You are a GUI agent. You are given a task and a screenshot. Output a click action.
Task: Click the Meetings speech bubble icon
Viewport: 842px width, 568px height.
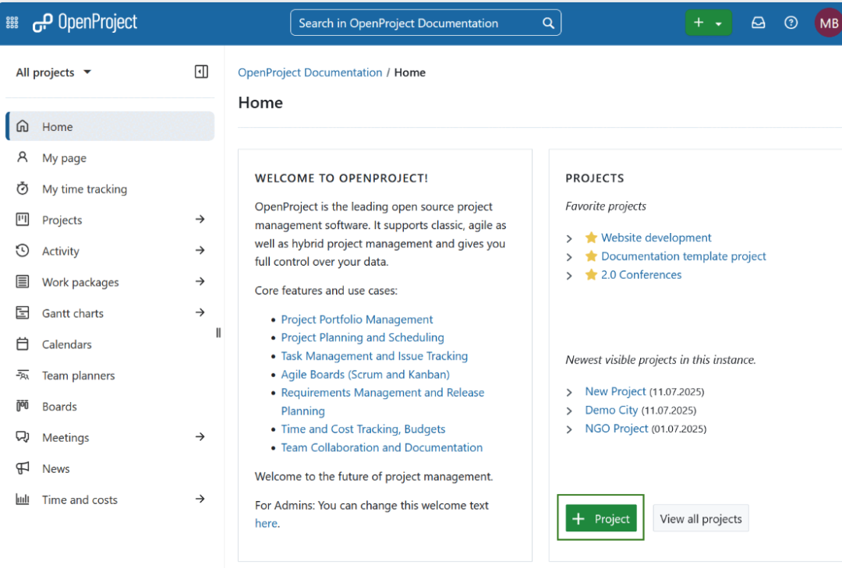pos(23,437)
